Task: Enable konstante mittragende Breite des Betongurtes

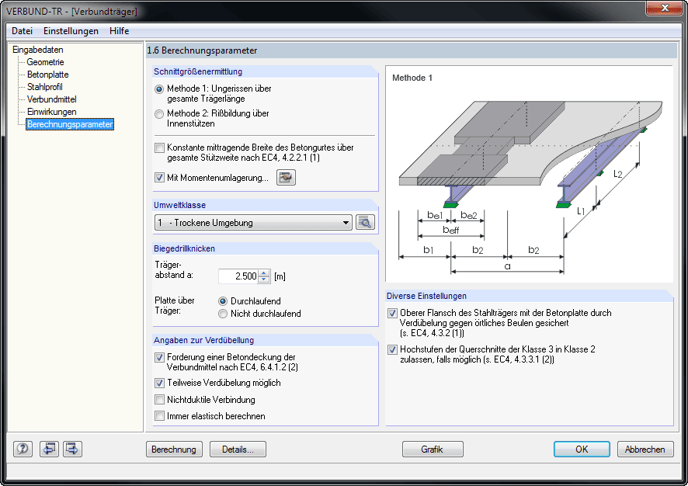Action: (160, 148)
